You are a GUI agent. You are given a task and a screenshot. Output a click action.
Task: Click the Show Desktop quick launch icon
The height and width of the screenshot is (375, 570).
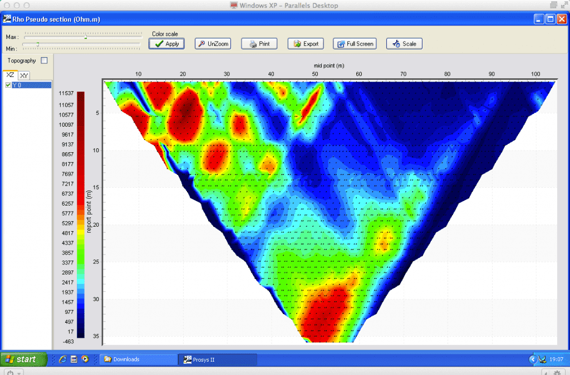click(74, 359)
